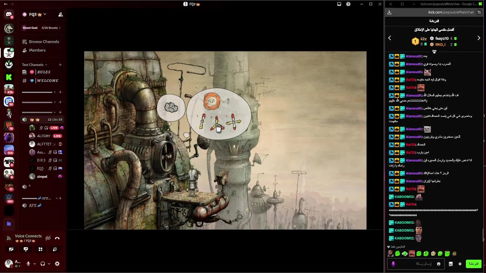Open the Discord Boost Goal progress bar

point(42,28)
